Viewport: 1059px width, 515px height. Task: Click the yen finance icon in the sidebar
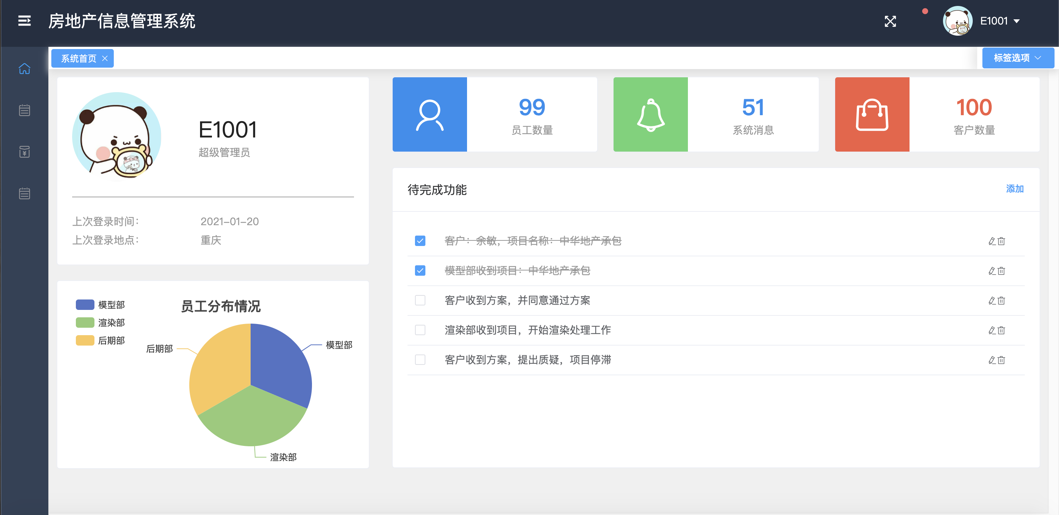click(x=24, y=152)
